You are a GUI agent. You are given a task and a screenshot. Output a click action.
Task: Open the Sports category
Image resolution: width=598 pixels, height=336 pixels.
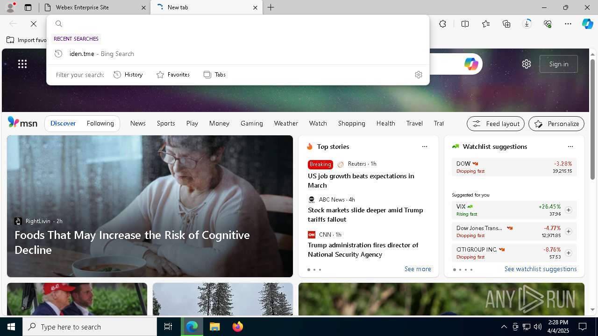166,123
